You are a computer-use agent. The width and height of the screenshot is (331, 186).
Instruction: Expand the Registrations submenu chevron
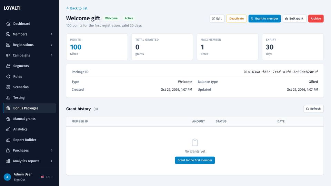click(x=51, y=45)
